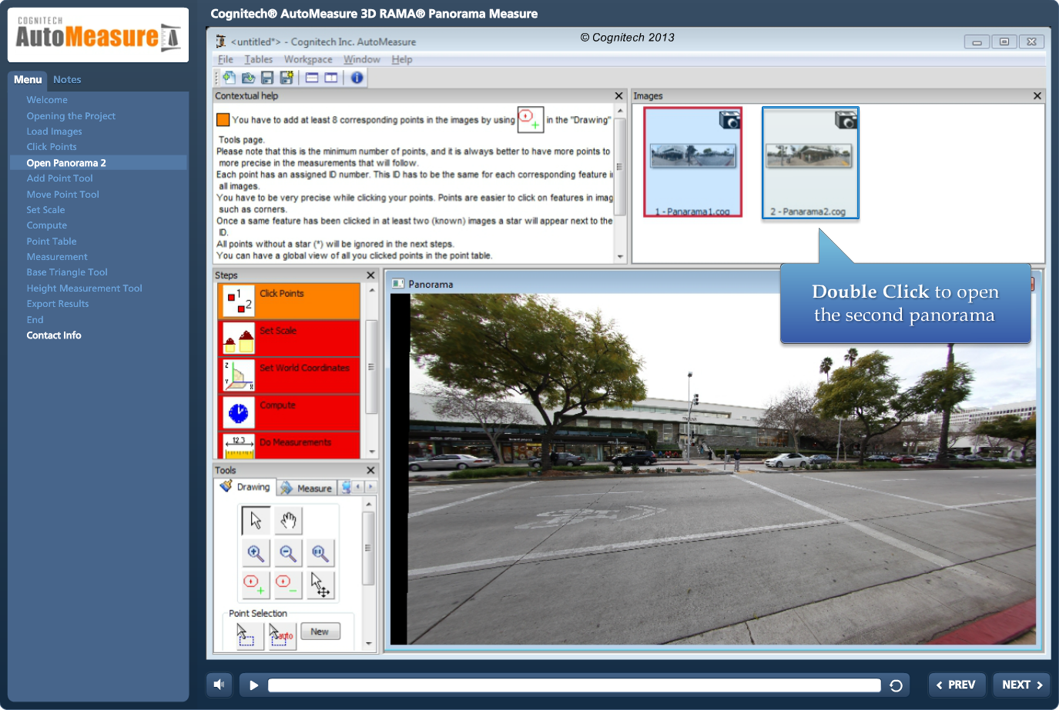Click the New button under Point Selection
Screen dimensions: 1059x710
pyautogui.click(x=320, y=631)
